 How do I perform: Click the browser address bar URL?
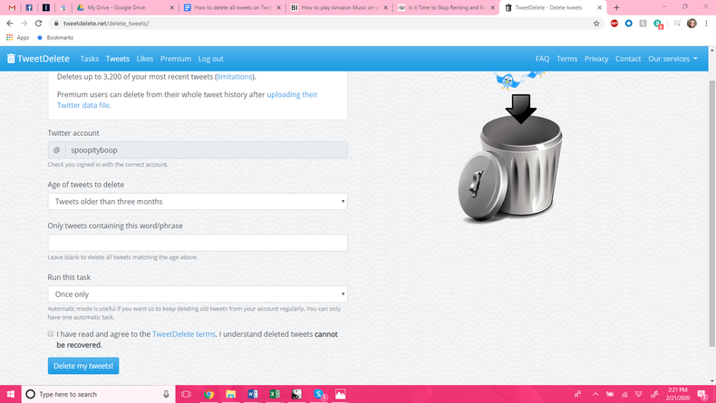[x=106, y=24]
